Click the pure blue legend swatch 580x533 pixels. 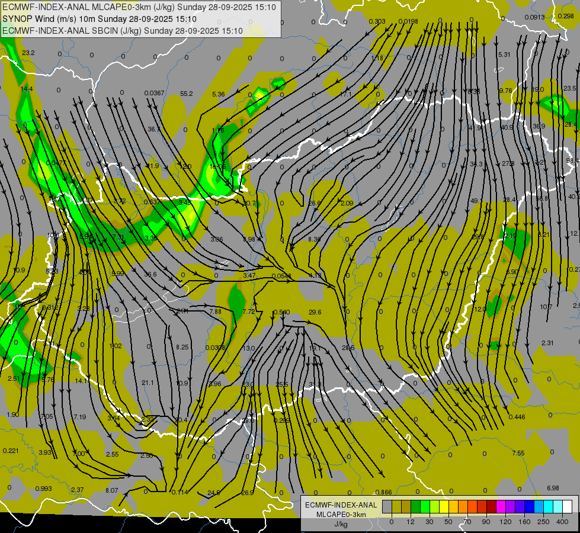tap(529, 506)
